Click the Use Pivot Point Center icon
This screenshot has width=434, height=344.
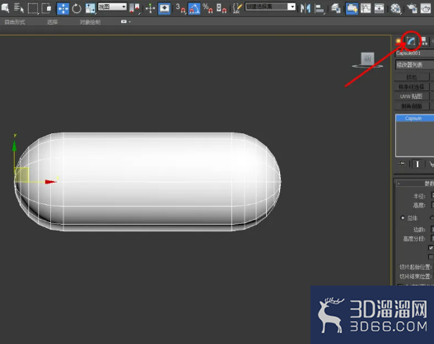(134, 8)
